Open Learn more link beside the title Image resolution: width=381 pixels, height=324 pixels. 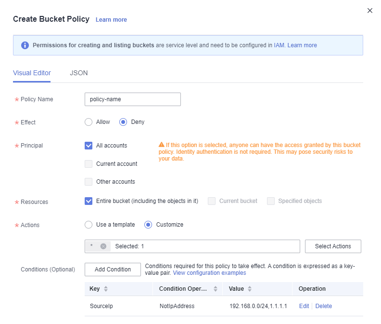[x=111, y=20]
